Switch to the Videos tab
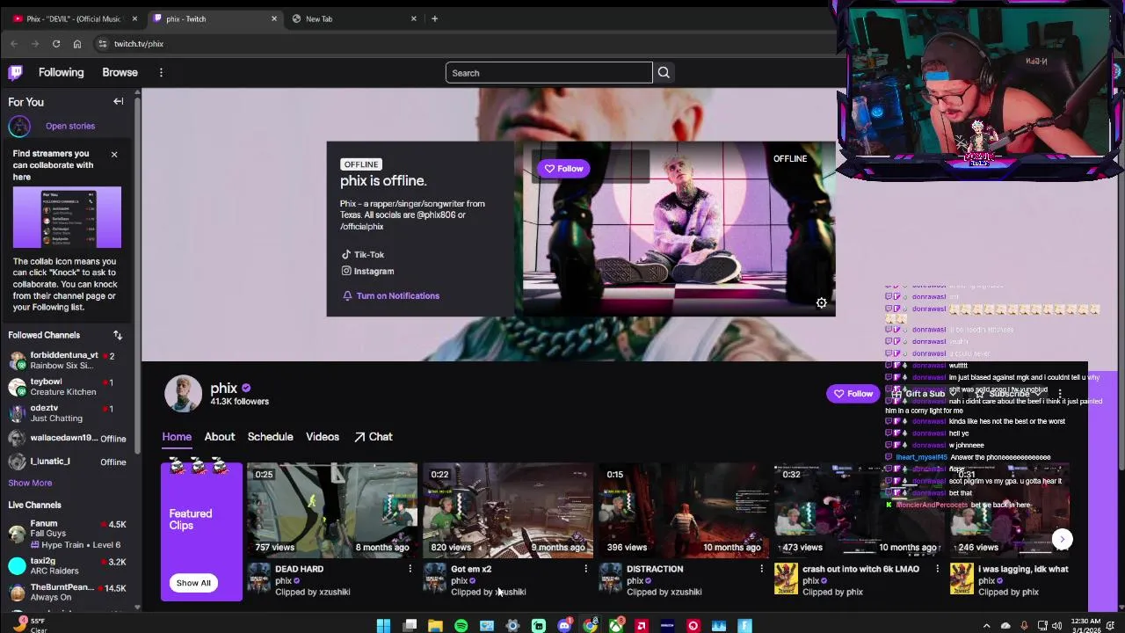The image size is (1125, 633). pyautogui.click(x=323, y=437)
